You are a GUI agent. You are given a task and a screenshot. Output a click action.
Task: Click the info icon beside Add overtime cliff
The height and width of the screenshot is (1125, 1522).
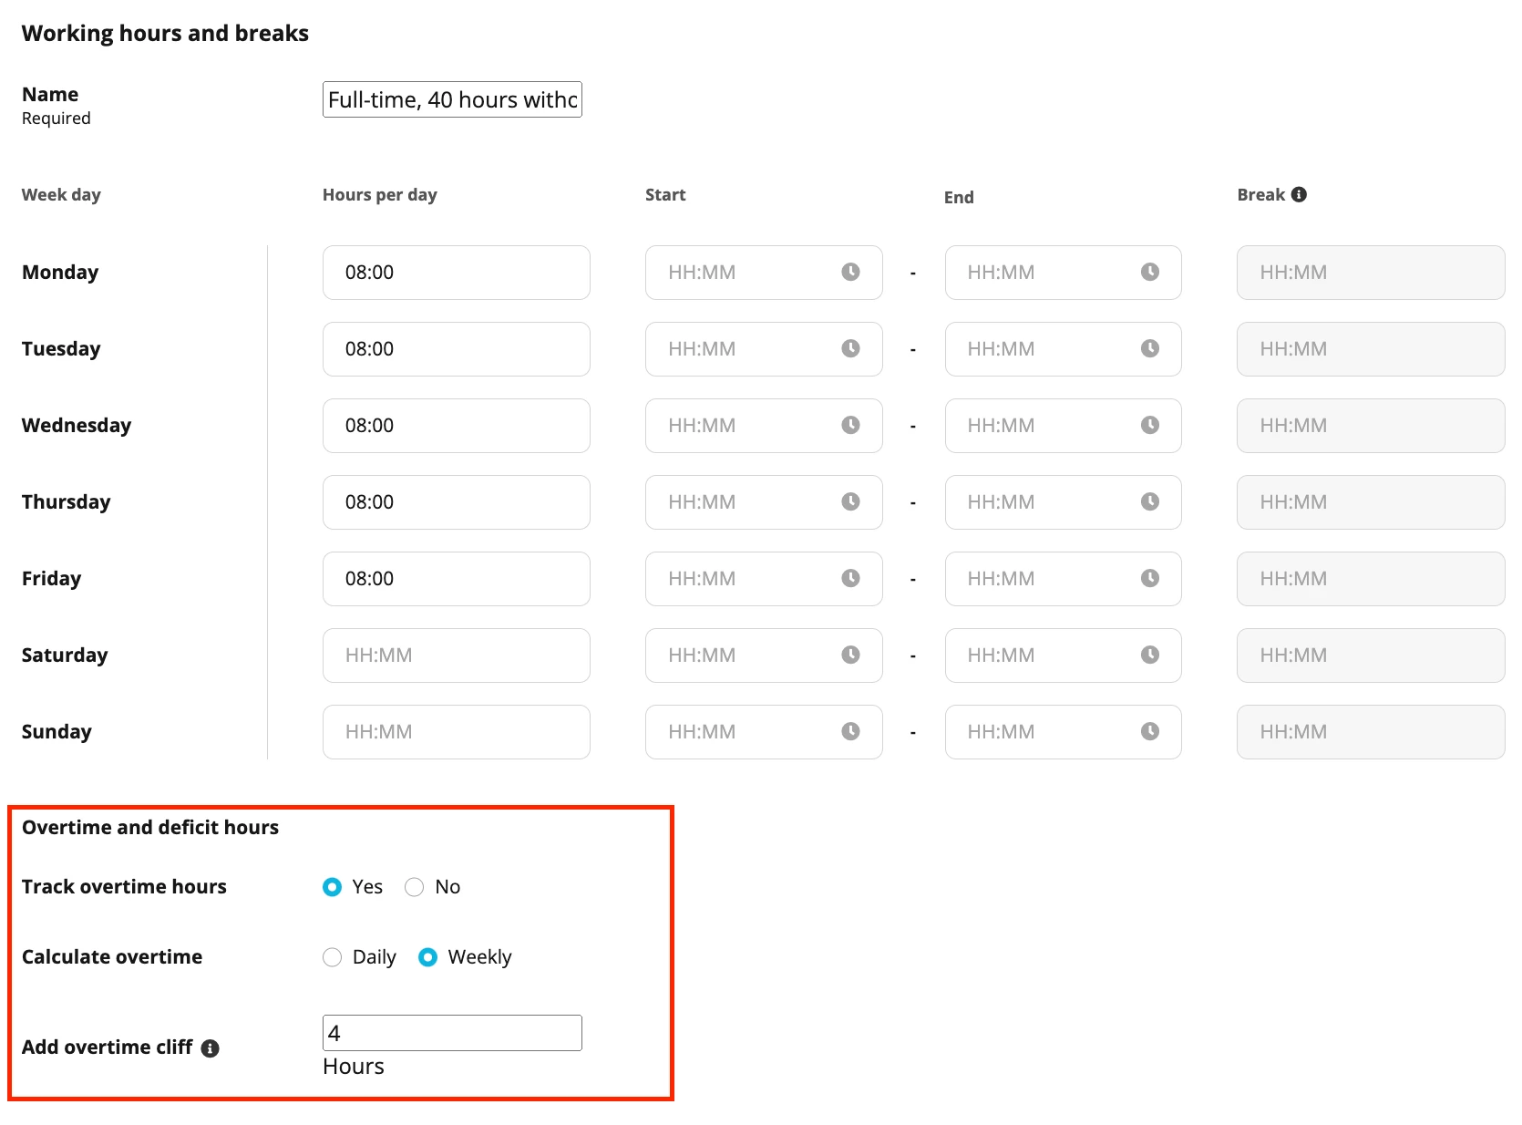[x=210, y=1048]
